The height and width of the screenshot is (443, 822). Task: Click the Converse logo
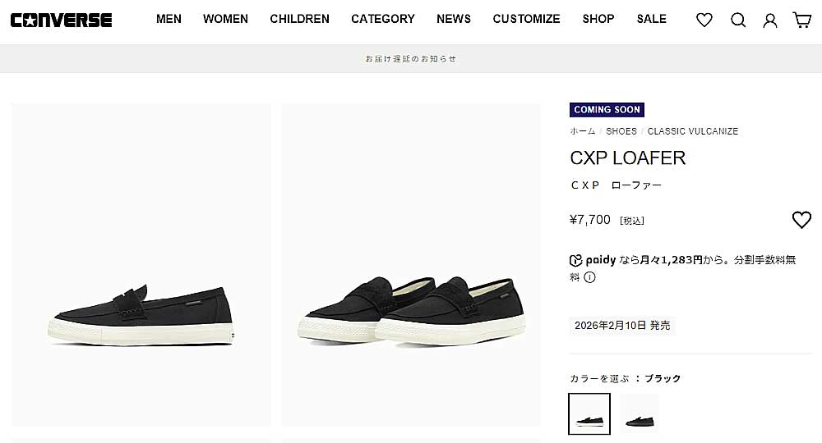coord(62,20)
